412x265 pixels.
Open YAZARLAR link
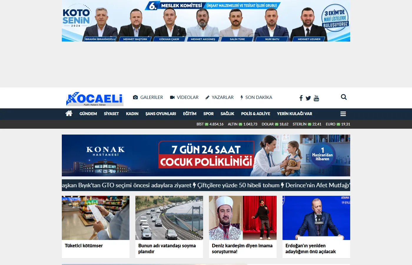[x=222, y=97]
